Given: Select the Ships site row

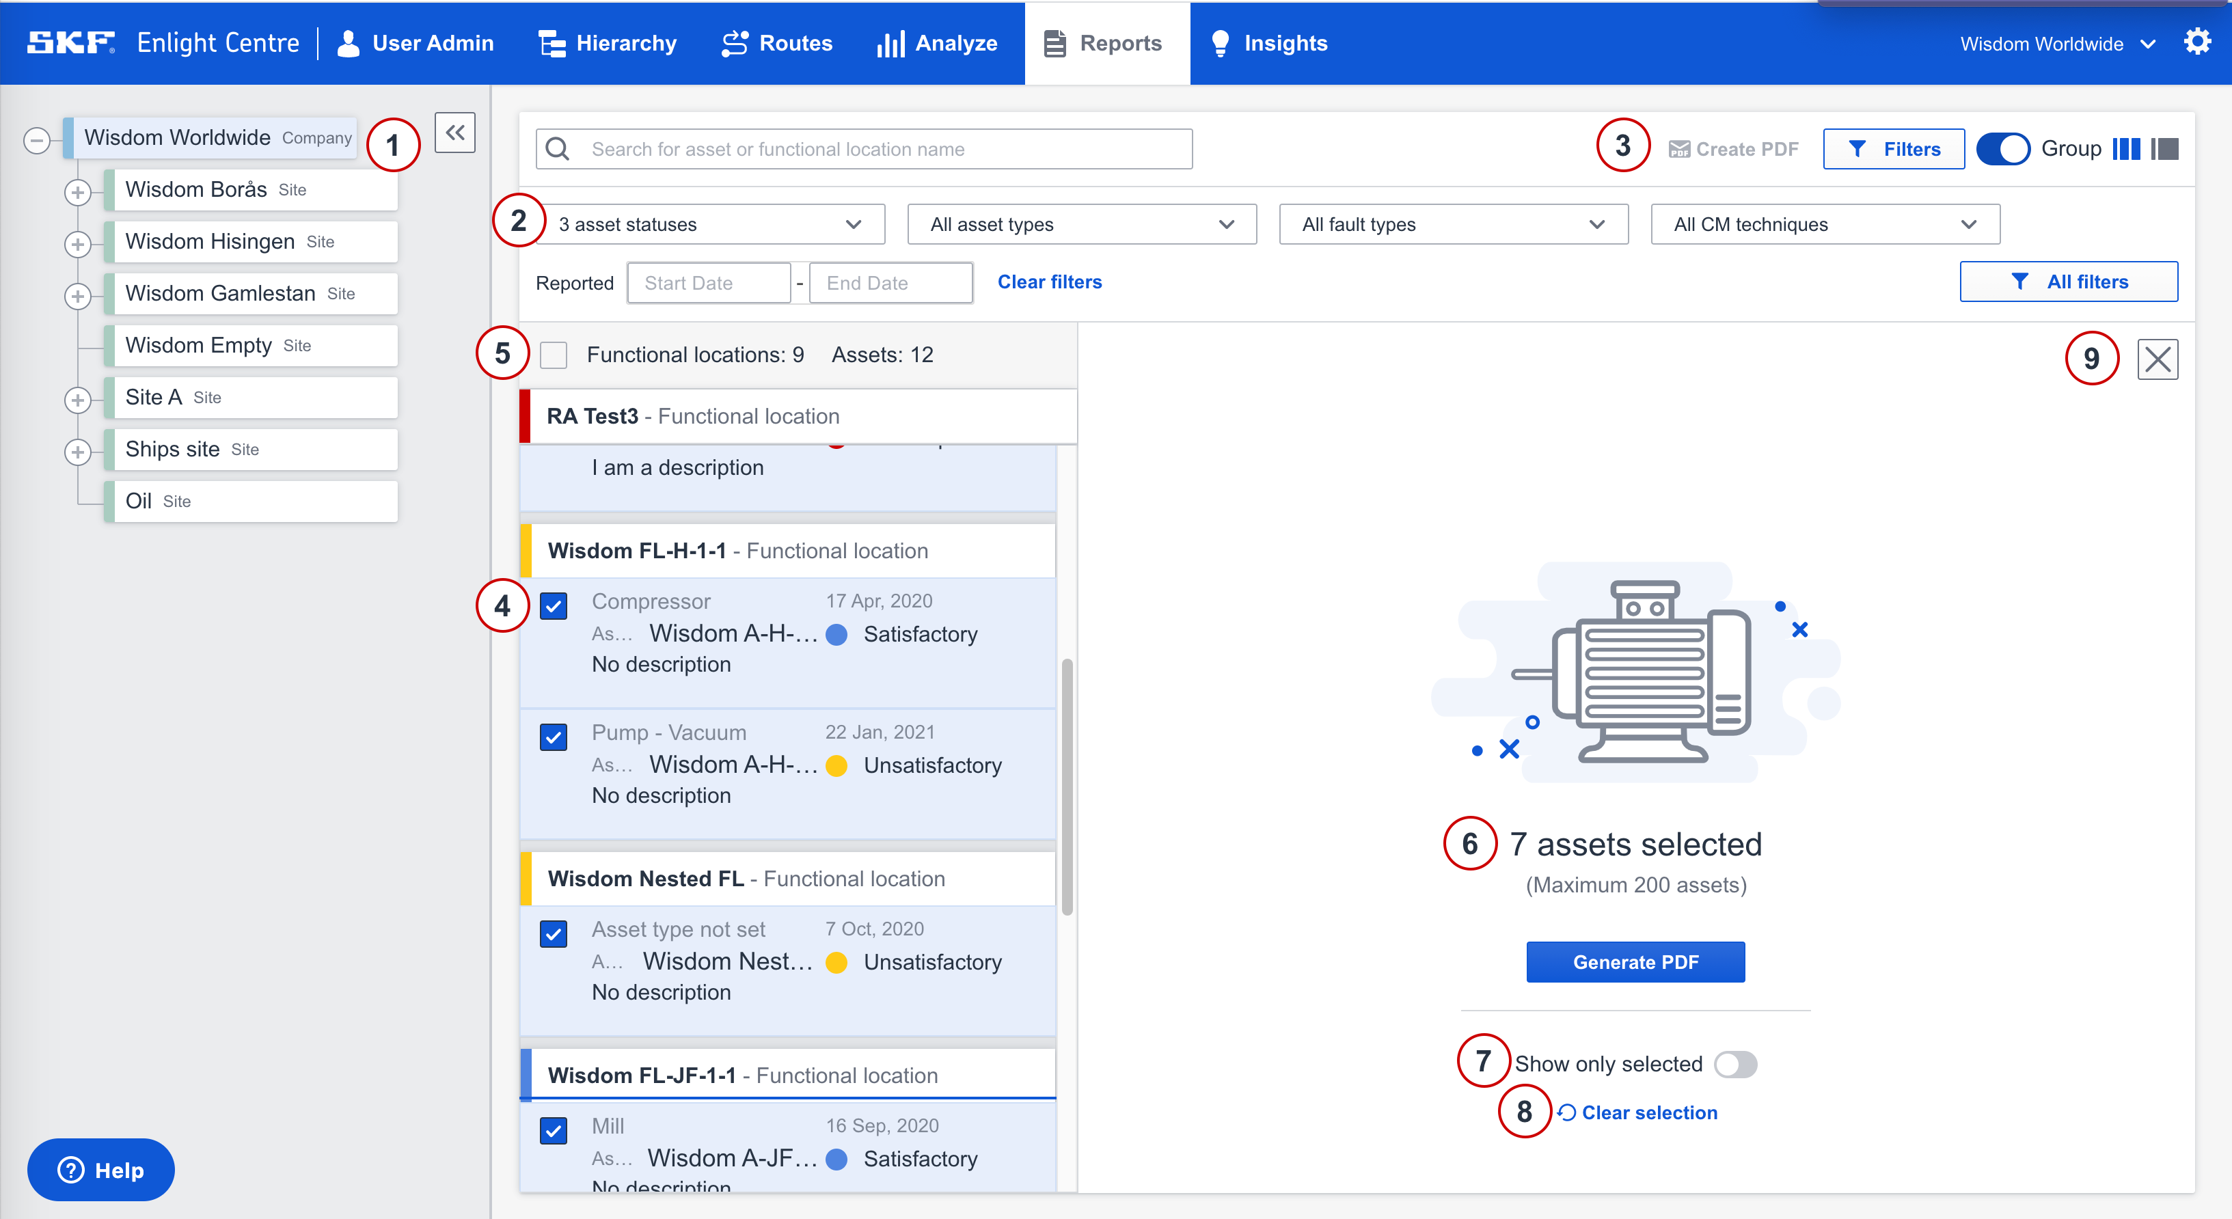Looking at the screenshot, I should click(x=250, y=450).
